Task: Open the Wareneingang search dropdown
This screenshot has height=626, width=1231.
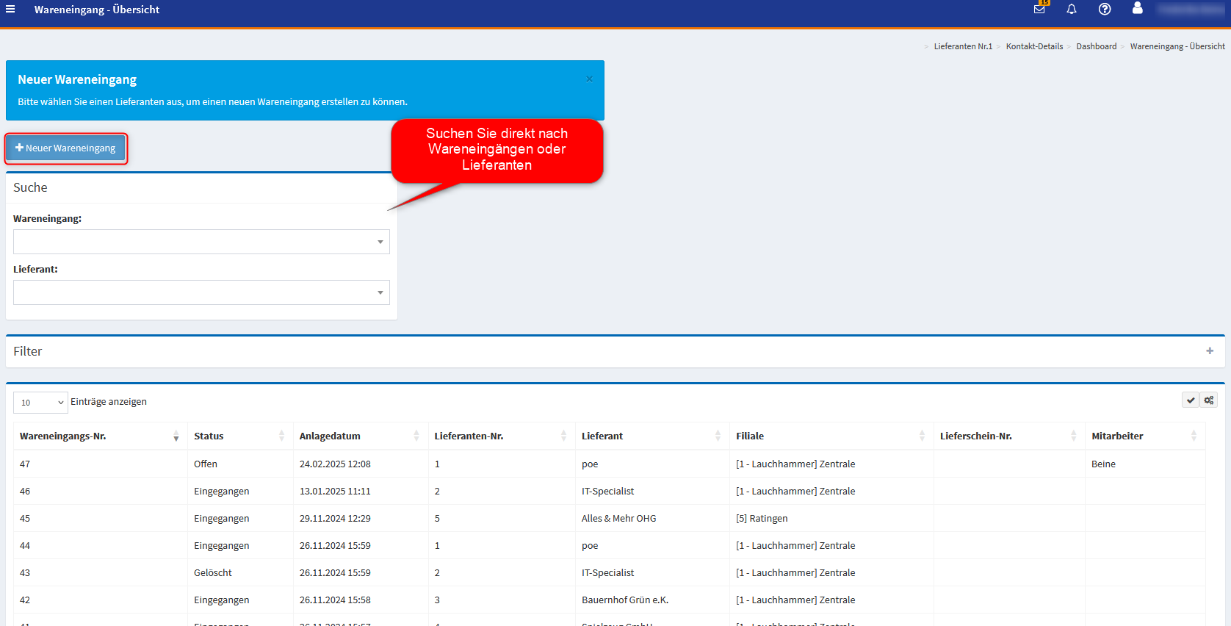Action: click(x=201, y=242)
